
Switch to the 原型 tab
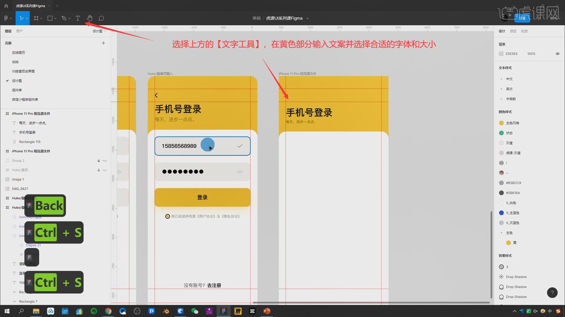(x=513, y=31)
